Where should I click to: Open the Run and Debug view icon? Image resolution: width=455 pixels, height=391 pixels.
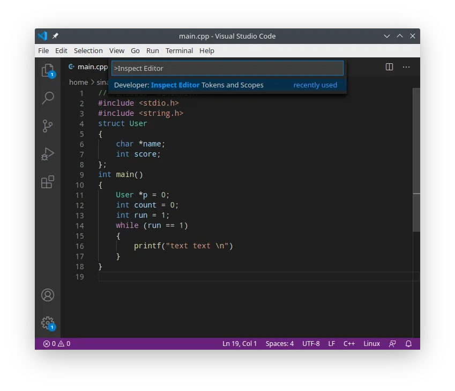click(x=48, y=154)
